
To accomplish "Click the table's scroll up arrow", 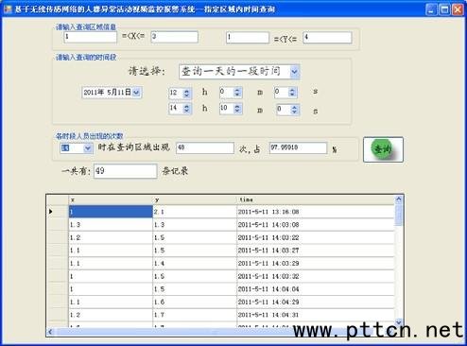I will pos(399,199).
